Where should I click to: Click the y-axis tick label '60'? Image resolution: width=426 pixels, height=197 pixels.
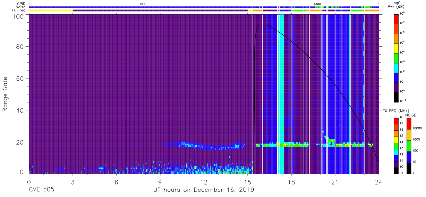20,78
